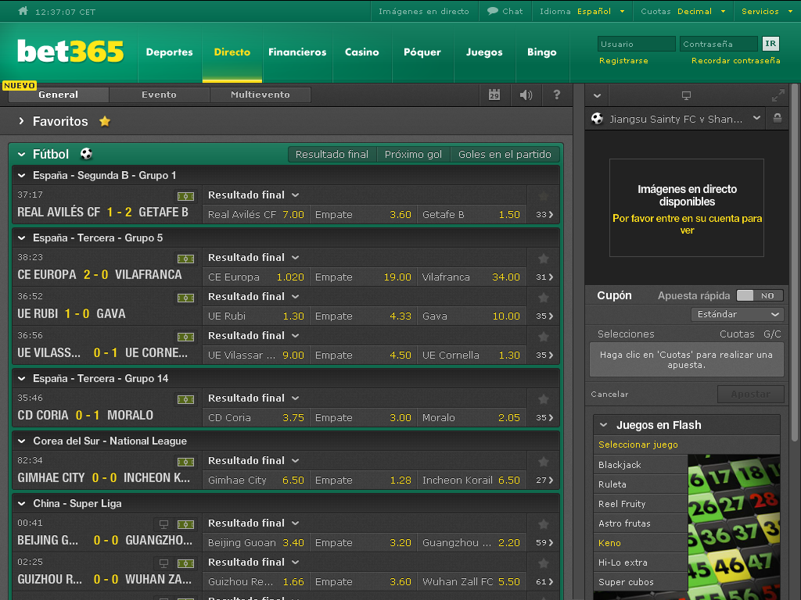Open the Estándar coupon type dropdown
Screen dimensions: 801x600
737,314
